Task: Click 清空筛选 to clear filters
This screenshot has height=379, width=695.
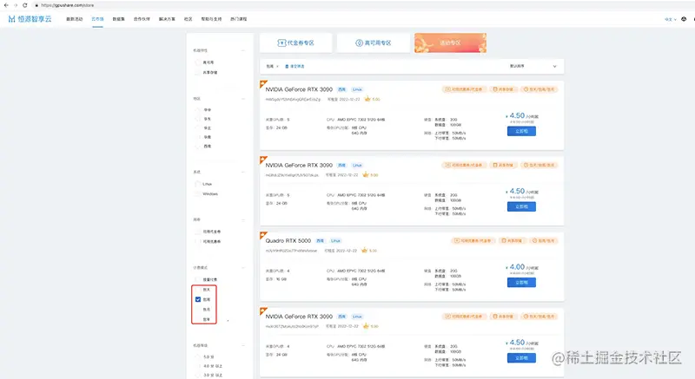Action: 295,66
